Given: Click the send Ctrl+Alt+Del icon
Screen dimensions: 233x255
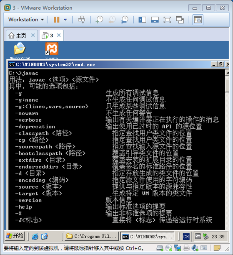Looking at the screenshot, I should (x=81, y=20).
